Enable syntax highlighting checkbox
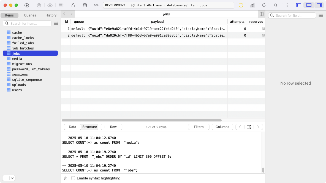 click(x=73, y=178)
